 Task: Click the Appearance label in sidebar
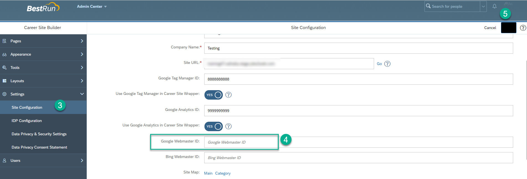tap(21, 54)
